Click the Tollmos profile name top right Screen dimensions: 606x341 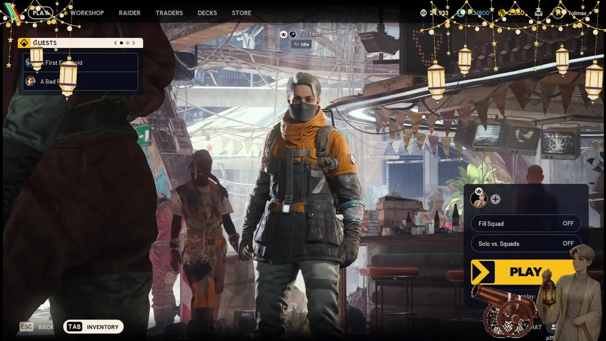577,13
